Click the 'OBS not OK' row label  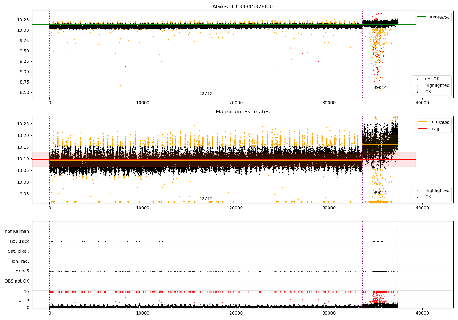(17, 281)
